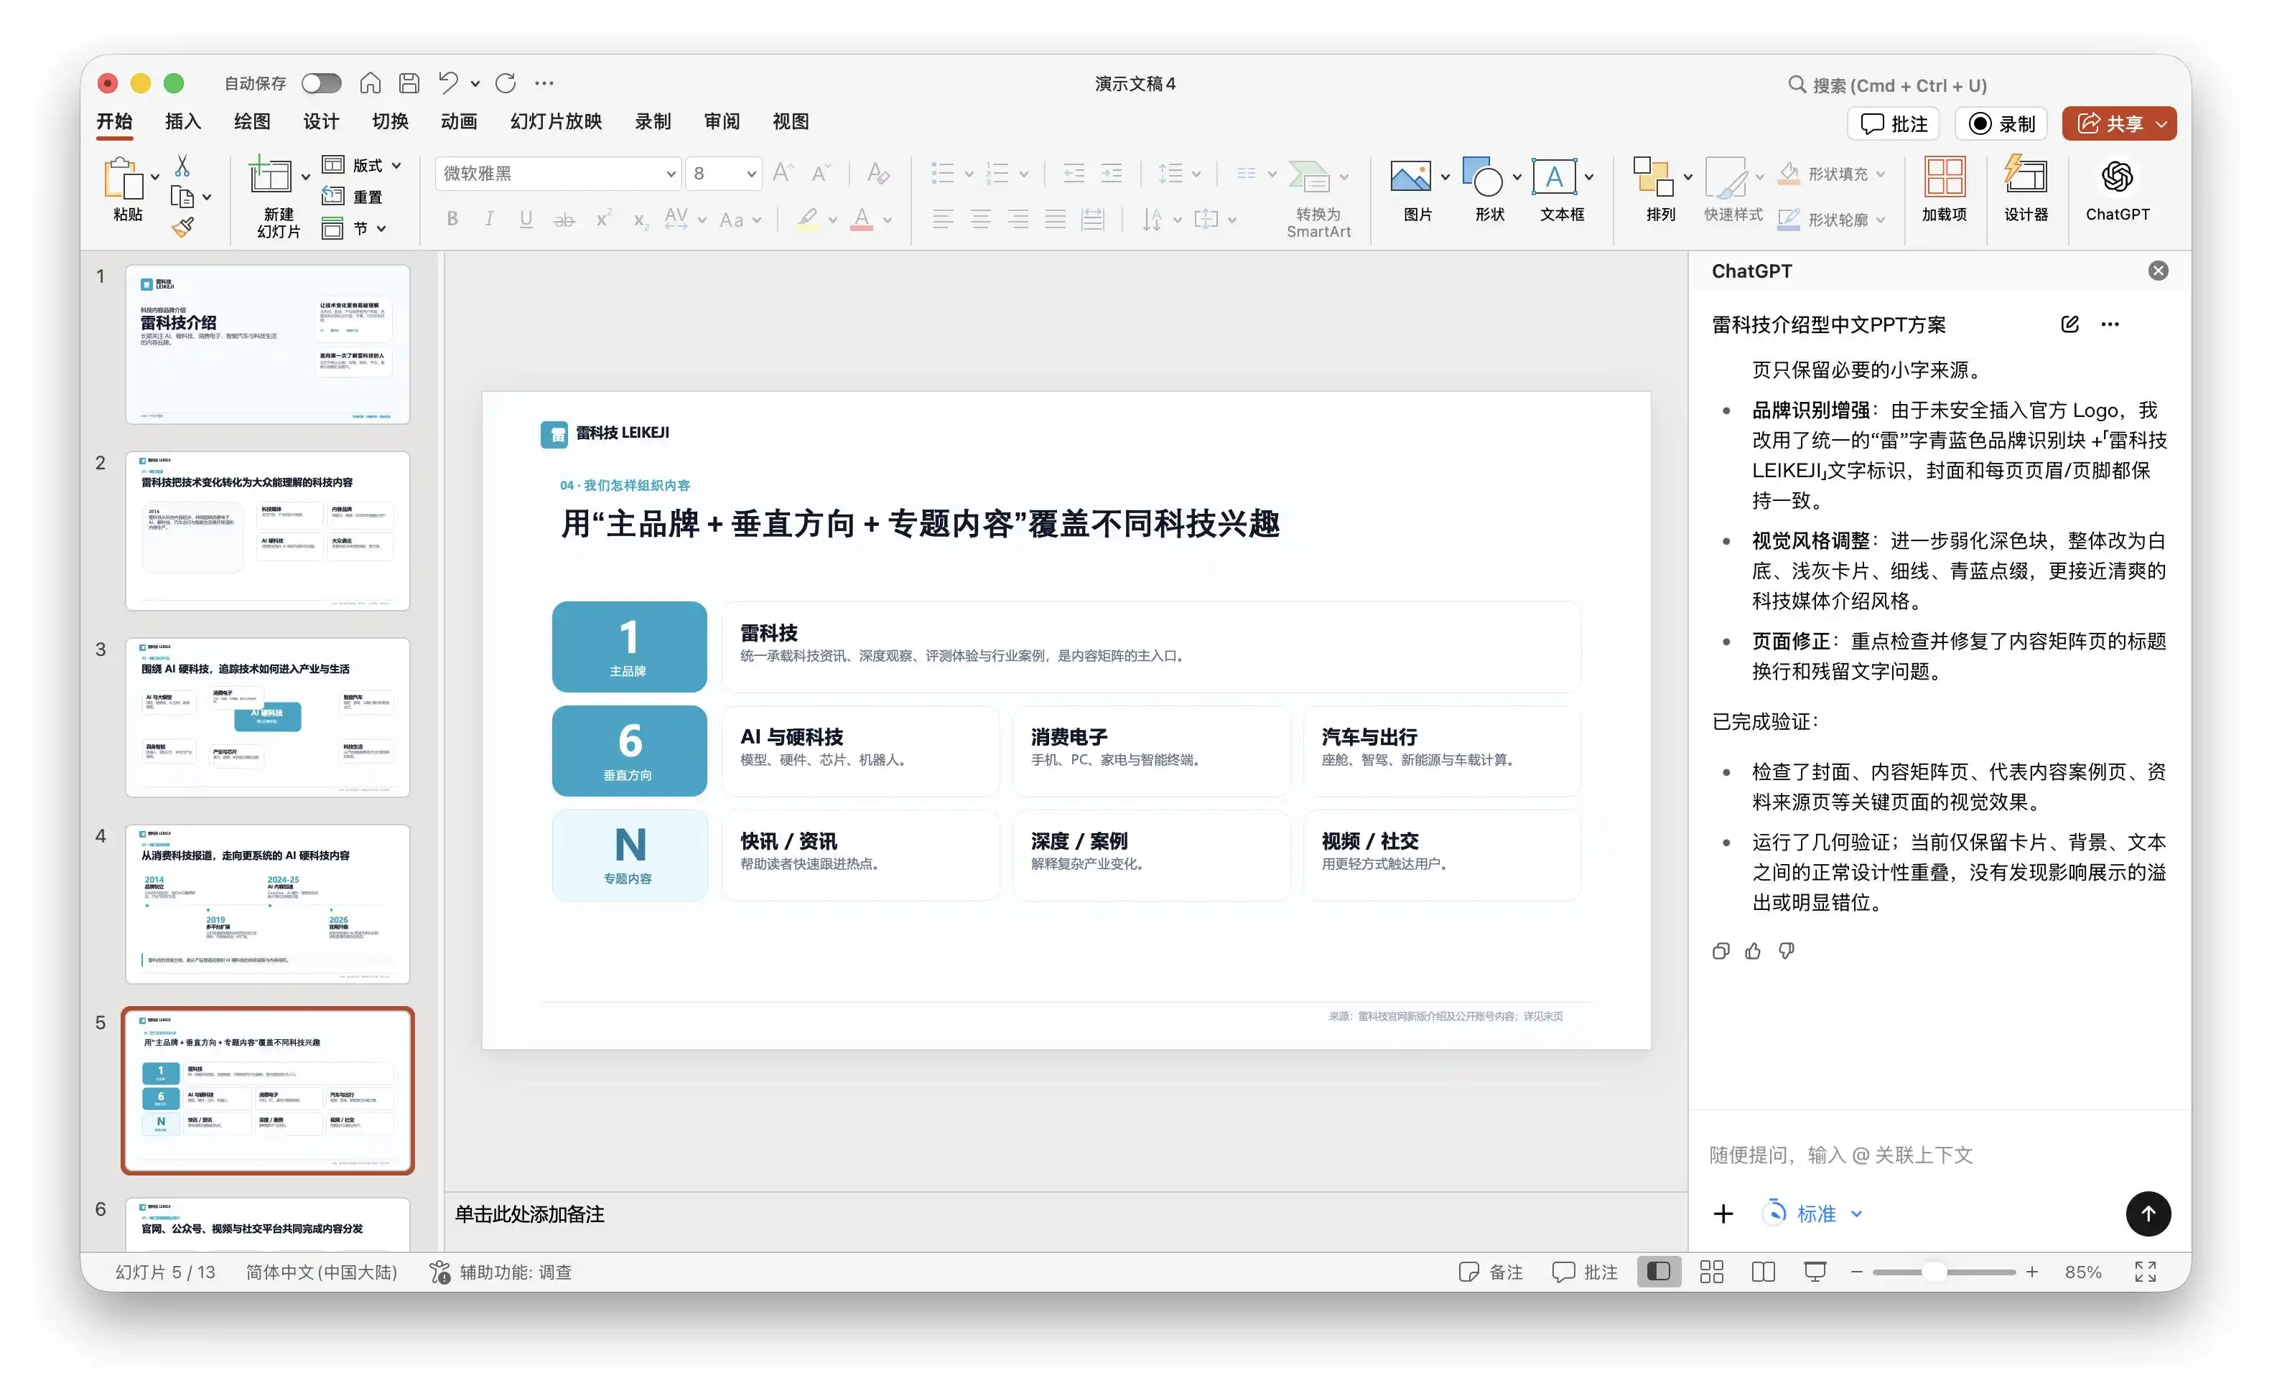
Task: Toggle Strikethrough formatting
Action: point(564,219)
